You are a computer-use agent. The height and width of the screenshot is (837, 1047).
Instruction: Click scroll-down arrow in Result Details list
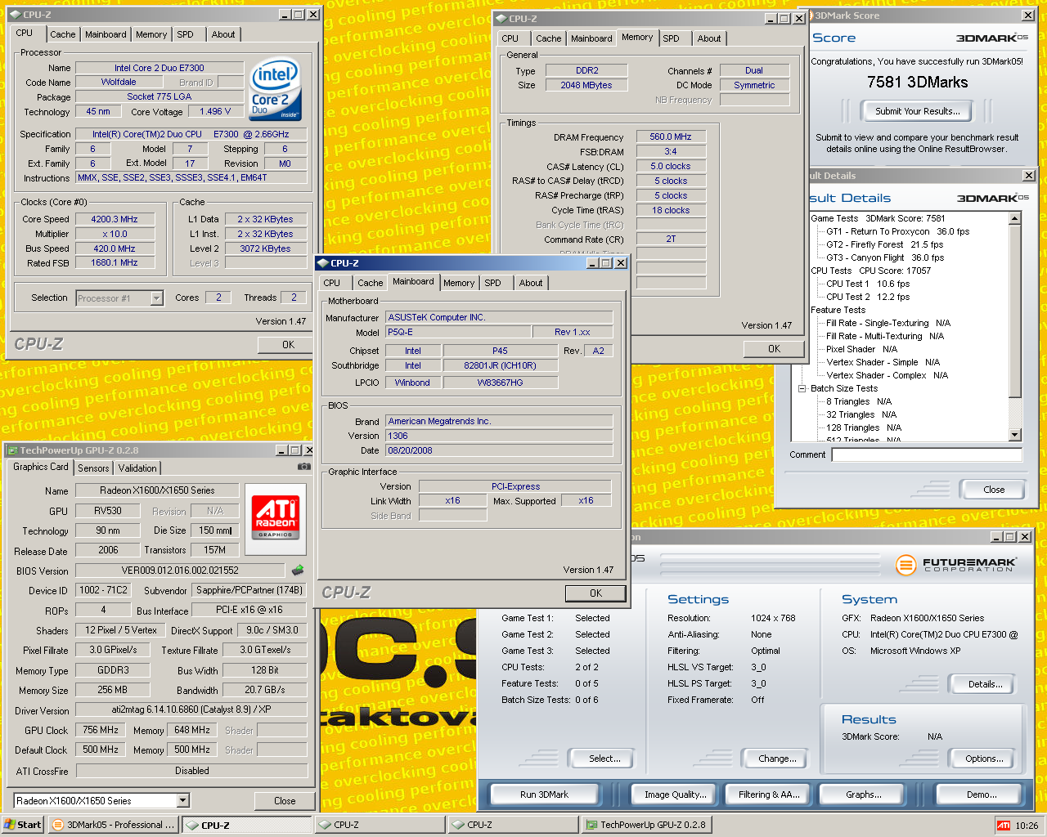[x=1015, y=436]
